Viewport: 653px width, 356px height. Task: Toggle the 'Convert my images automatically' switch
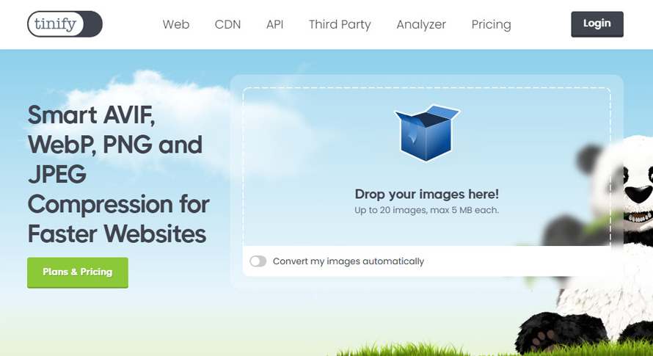click(x=258, y=261)
